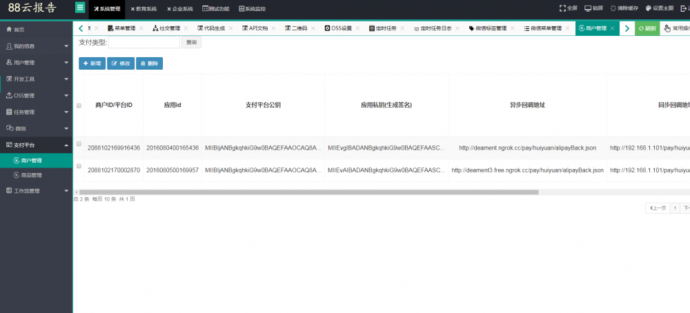Check the row checkbox for 2088102169916436
Viewport: 690px width, 313px height.
coord(79,144)
